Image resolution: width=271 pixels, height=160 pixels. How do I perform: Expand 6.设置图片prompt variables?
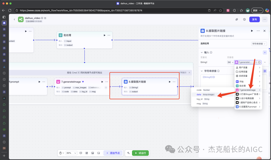click(x=248, y=107)
